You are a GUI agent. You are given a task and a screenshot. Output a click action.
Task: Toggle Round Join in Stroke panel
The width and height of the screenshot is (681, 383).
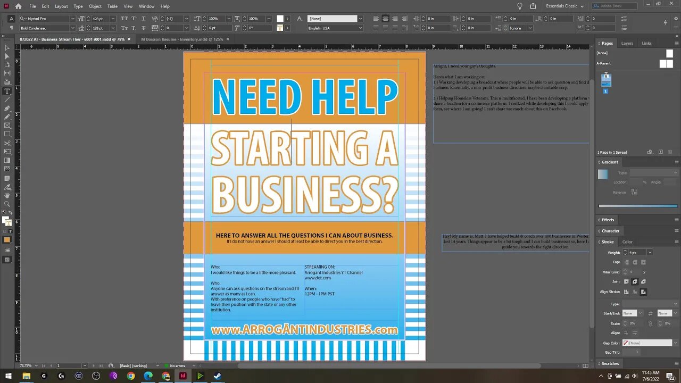[x=635, y=281]
